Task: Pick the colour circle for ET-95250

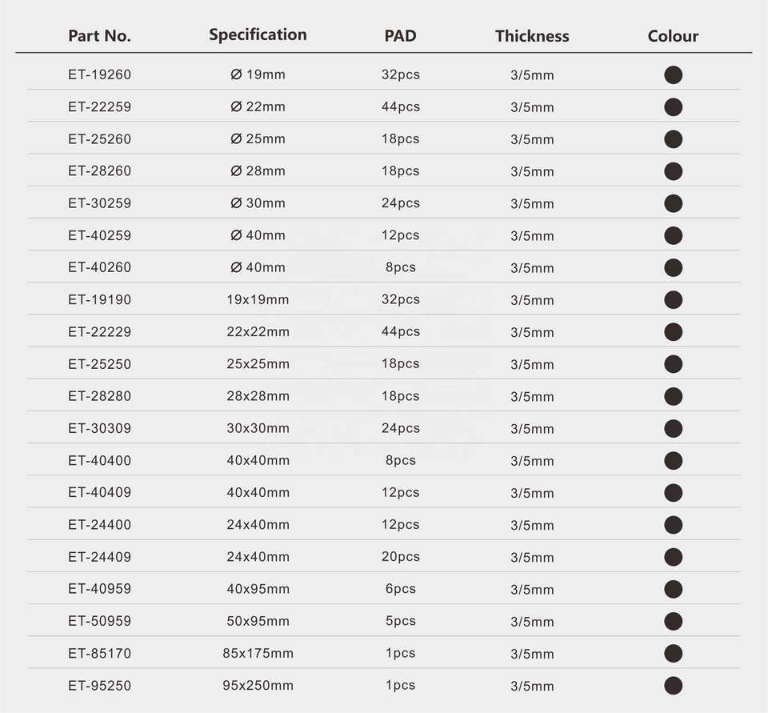Action: coord(673,685)
